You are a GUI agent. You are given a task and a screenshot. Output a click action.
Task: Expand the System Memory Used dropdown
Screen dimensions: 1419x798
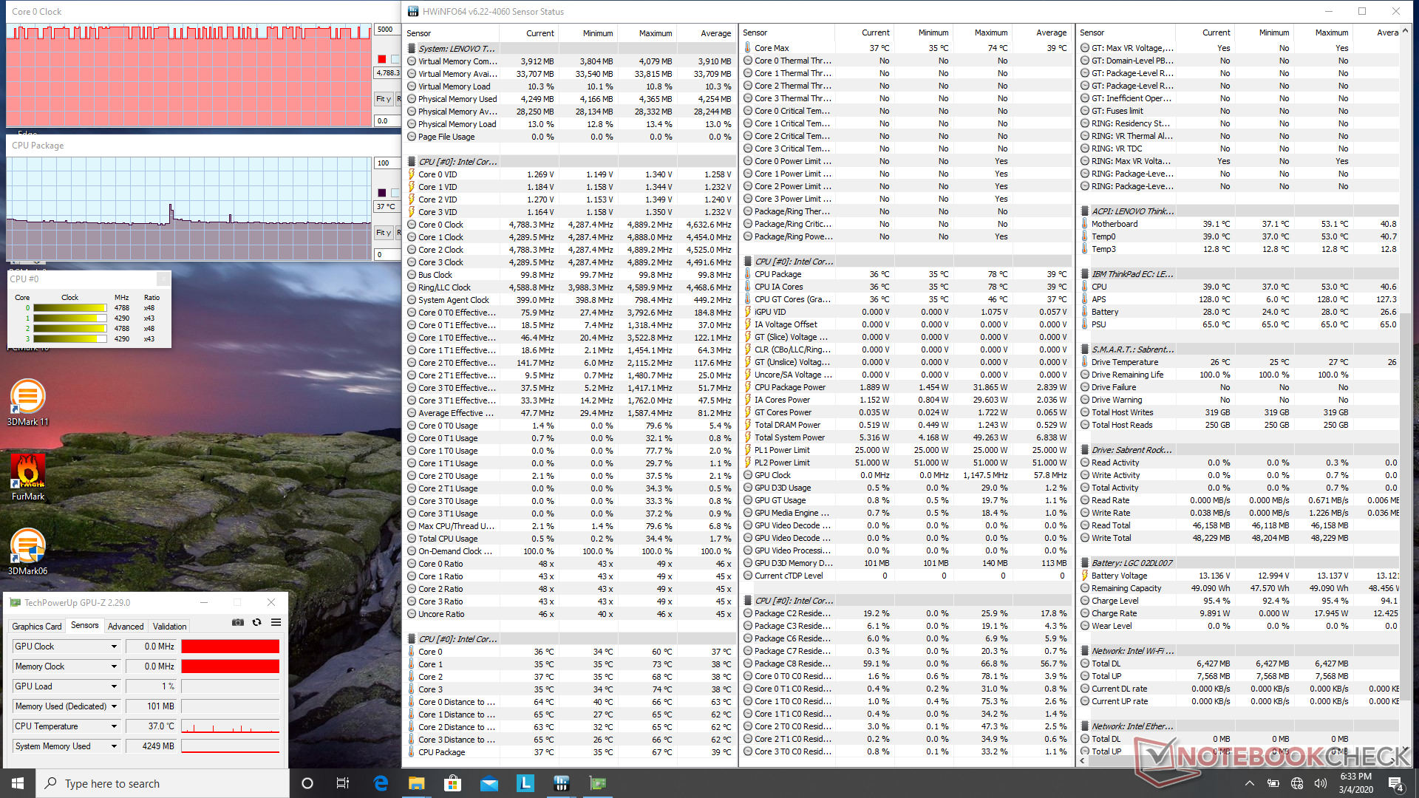114,746
